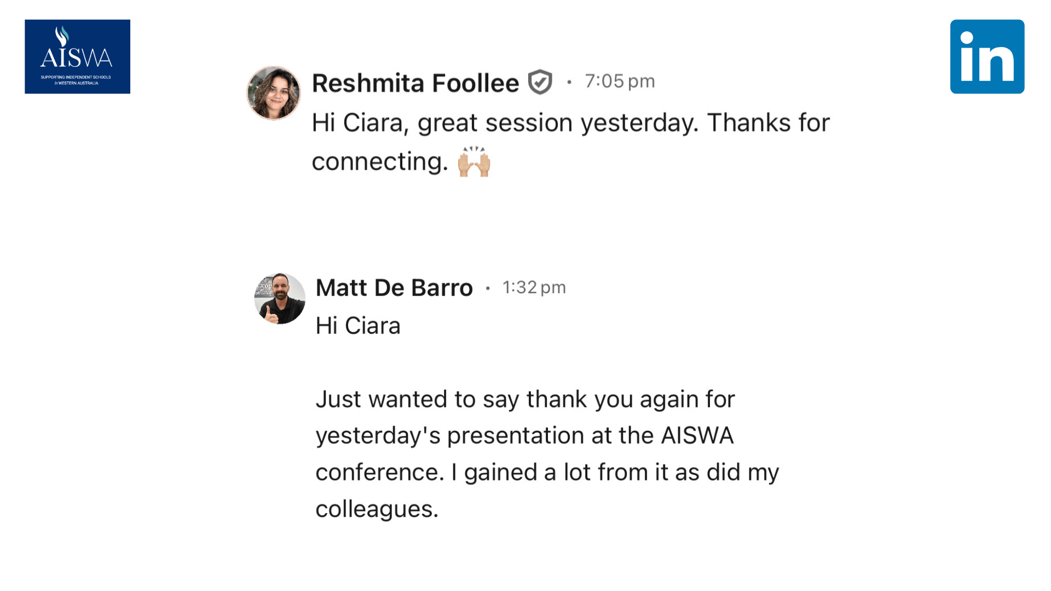Click the word "conference." in Matt's message
The image size is (1051, 591).
coord(380,472)
